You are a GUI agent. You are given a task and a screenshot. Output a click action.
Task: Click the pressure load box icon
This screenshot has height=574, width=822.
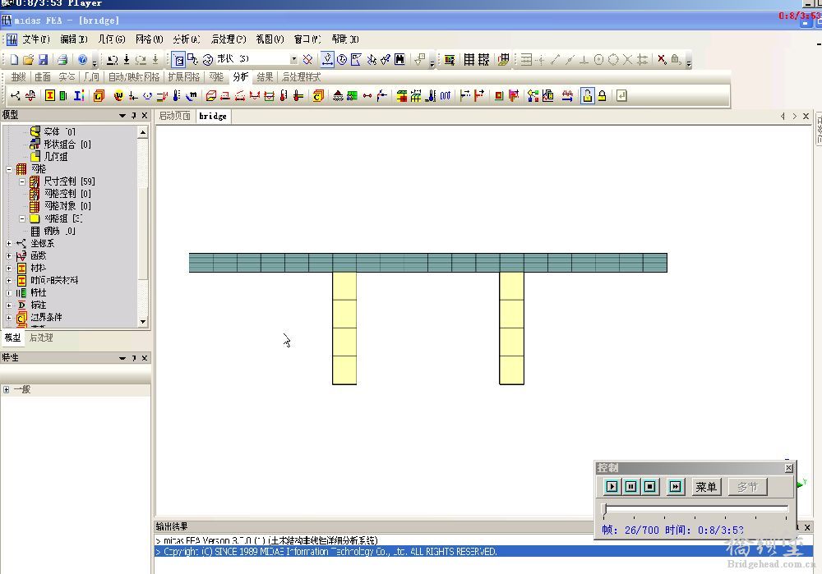pos(210,95)
